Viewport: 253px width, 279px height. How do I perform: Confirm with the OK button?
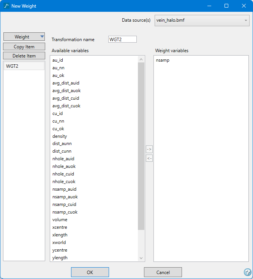[x=90, y=272]
